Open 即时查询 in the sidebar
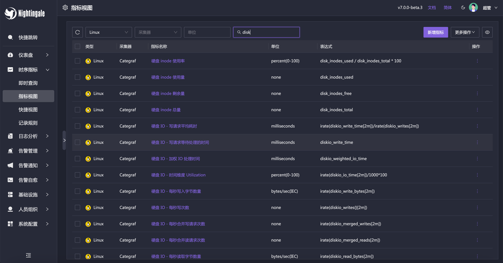The image size is (503, 263). (x=28, y=83)
